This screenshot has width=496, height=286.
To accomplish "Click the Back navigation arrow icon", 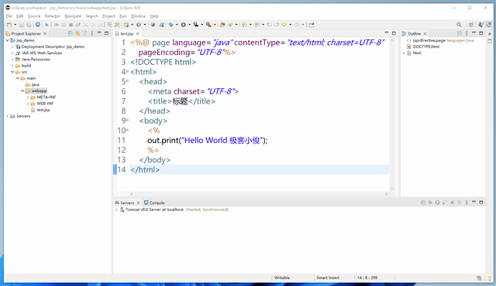I will (x=284, y=25).
